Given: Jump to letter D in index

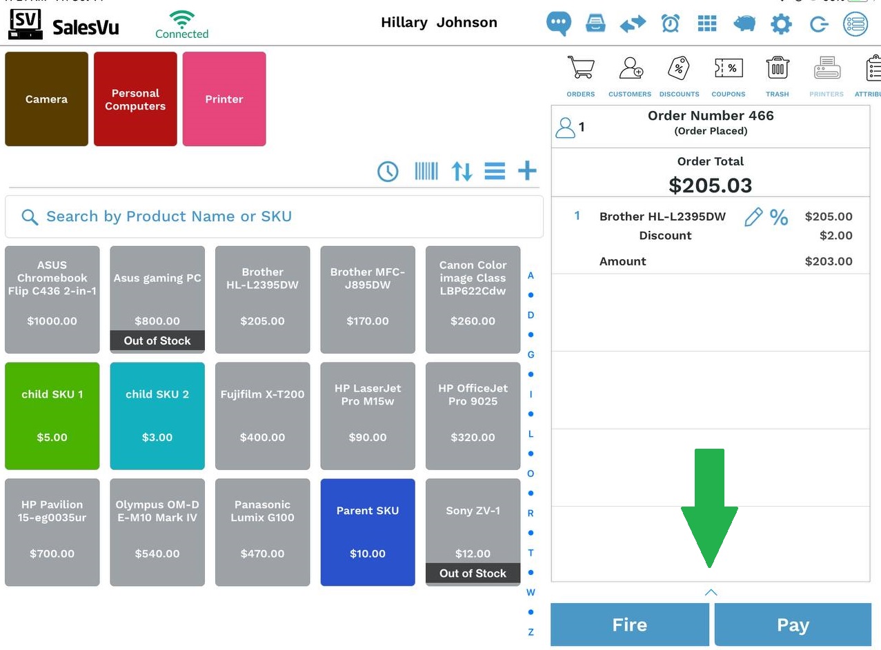Looking at the screenshot, I should [x=531, y=315].
